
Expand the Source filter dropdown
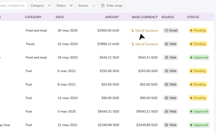(87, 5)
